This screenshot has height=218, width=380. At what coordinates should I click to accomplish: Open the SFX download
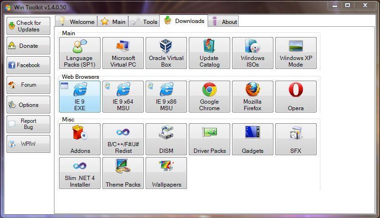click(295, 139)
